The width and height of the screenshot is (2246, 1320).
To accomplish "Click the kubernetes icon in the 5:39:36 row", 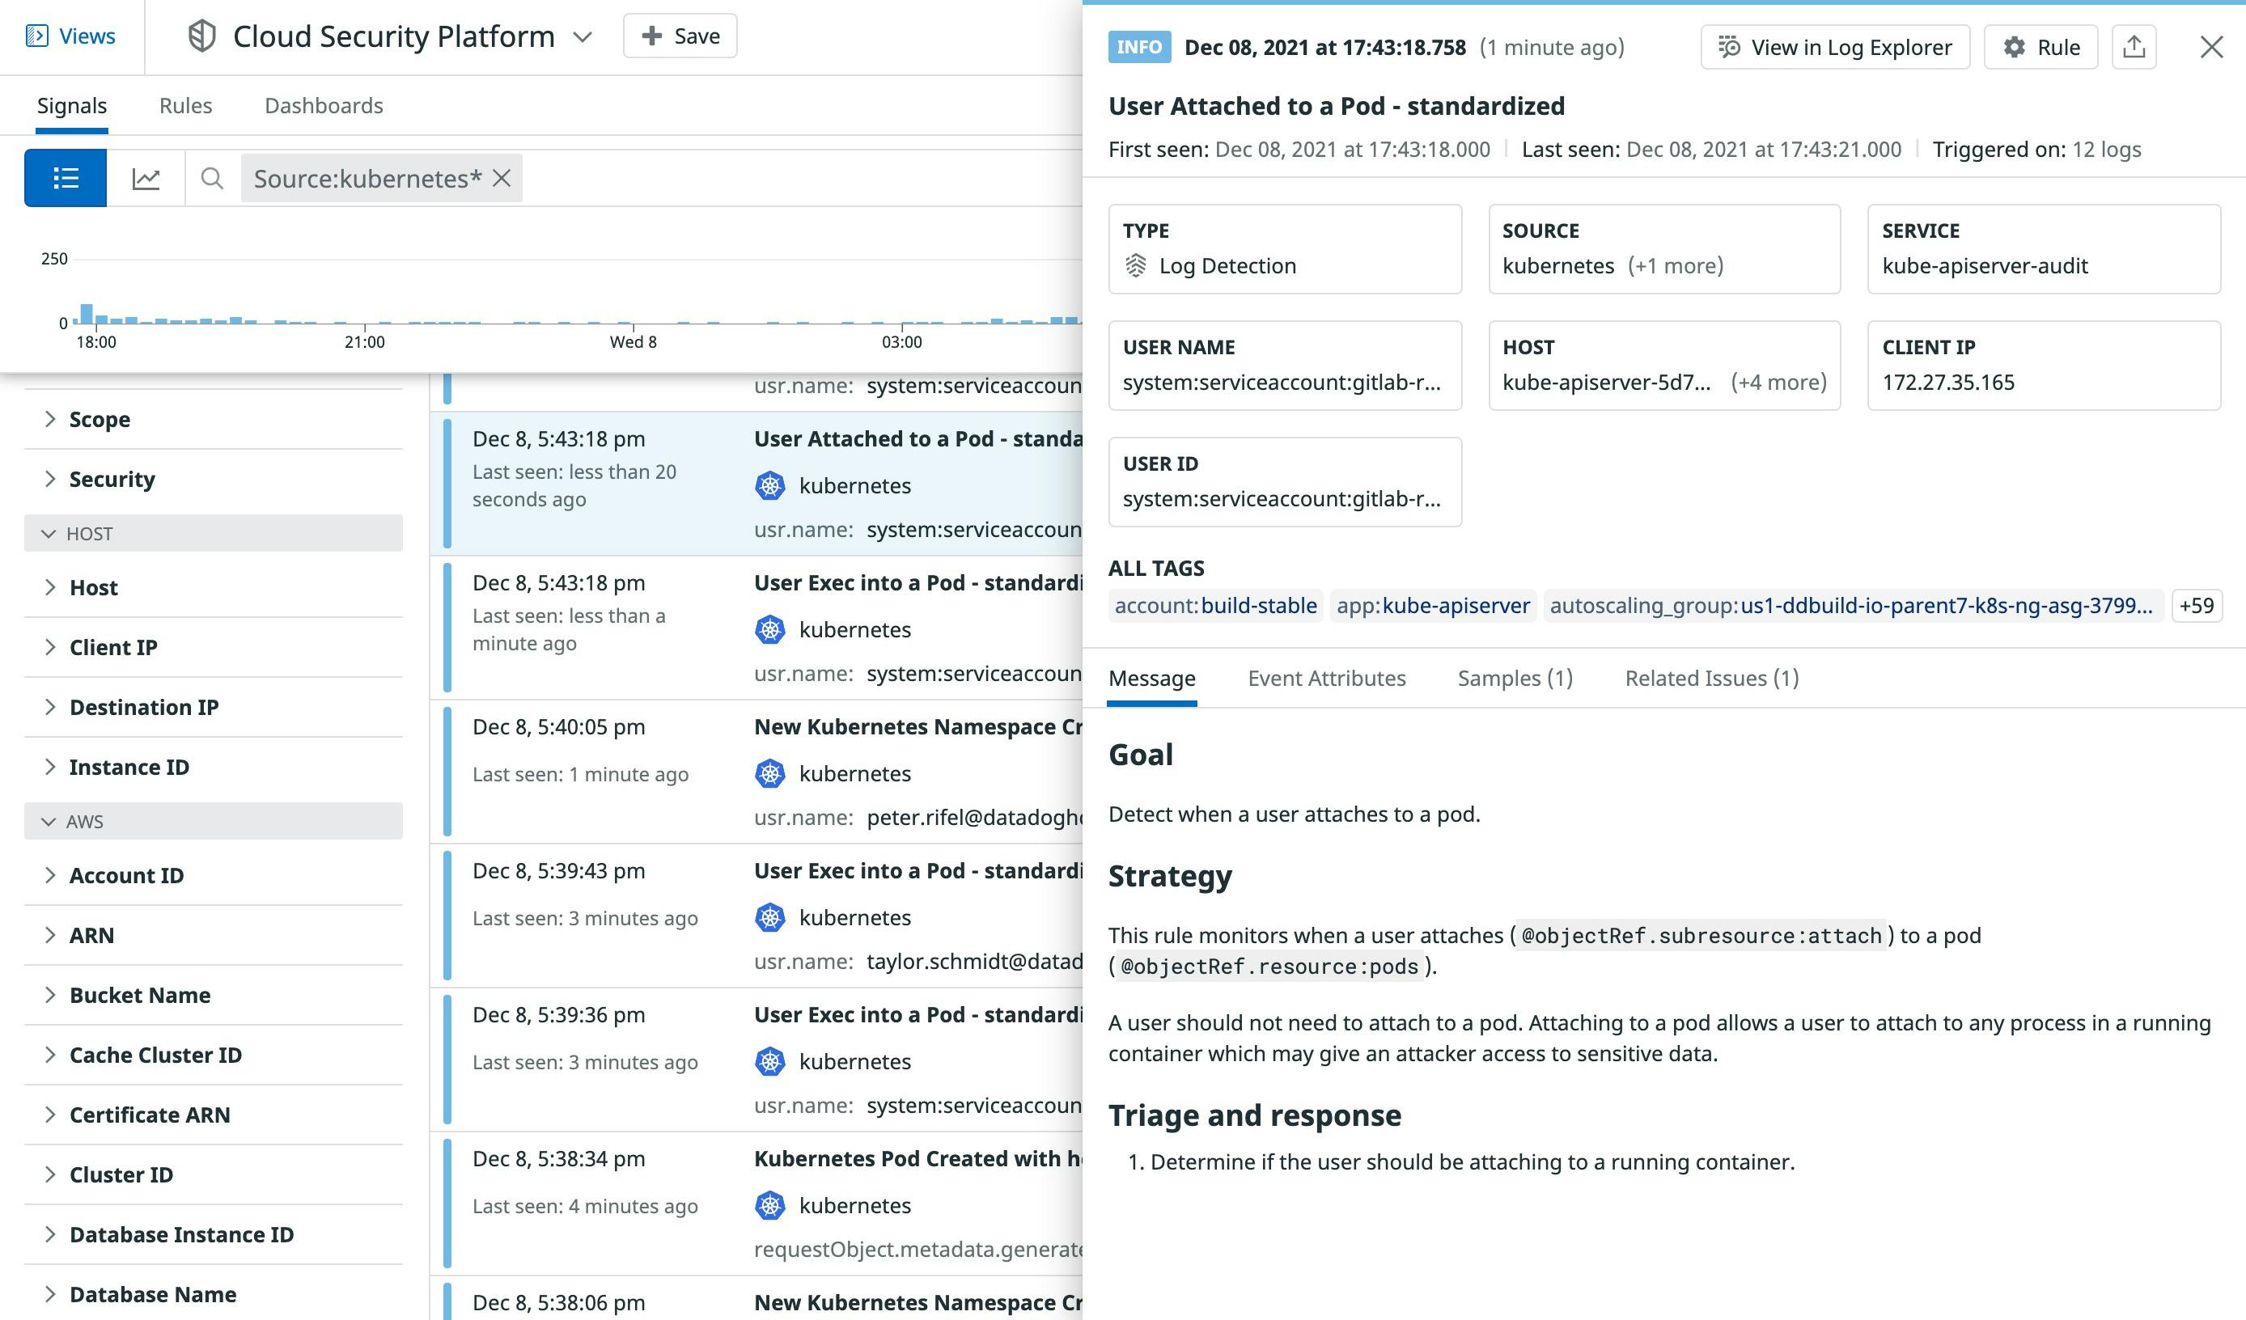I will tap(770, 1061).
